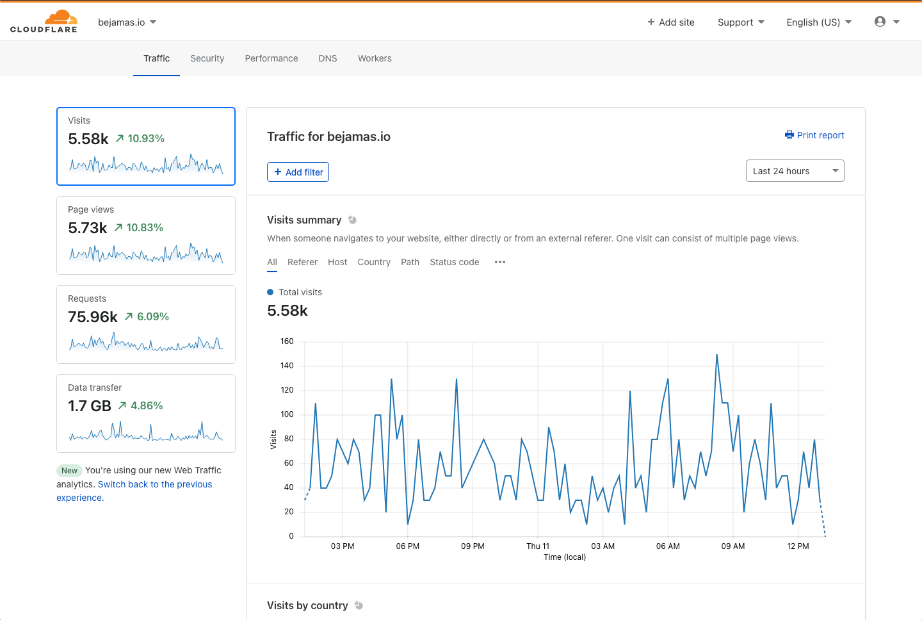The height and width of the screenshot is (620, 922).
Task: Click the printer icon beside Print report
Action: pyautogui.click(x=789, y=135)
